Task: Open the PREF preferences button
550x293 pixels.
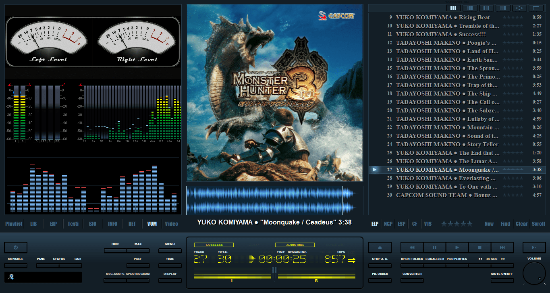Action: [138, 266]
